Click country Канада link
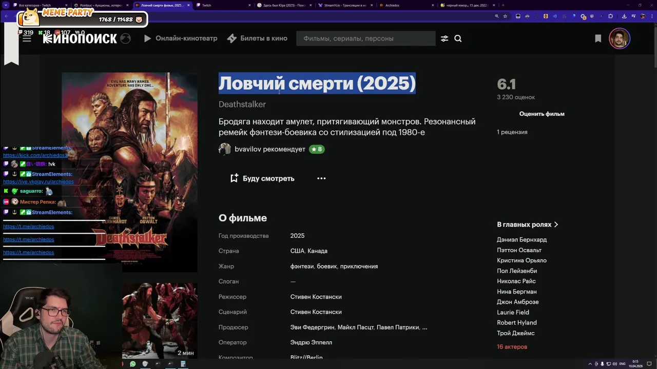The height and width of the screenshot is (369, 657). coord(317,251)
